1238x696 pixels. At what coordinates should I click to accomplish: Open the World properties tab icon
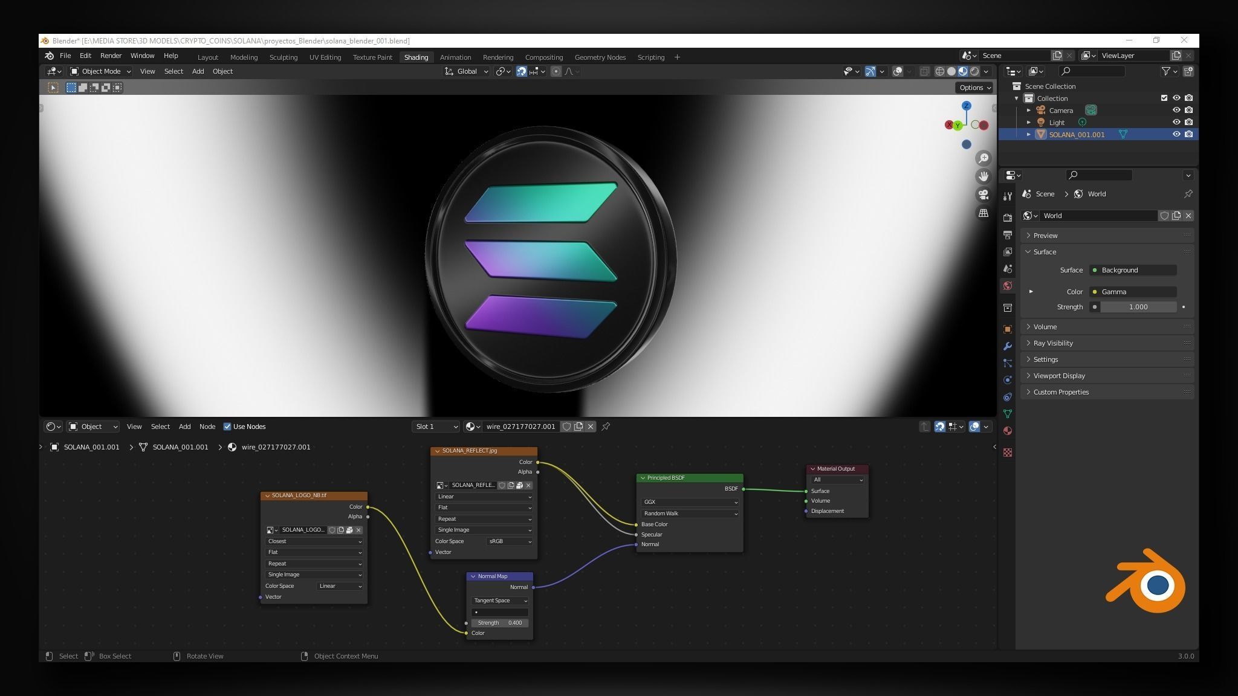[1007, 286]
